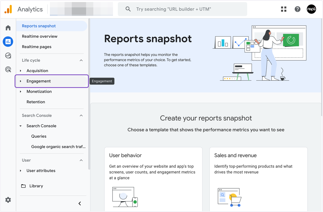The height and width of the screenshot is (212, 323).
Task: Open the blurred property selector
Action: (81, 9)
